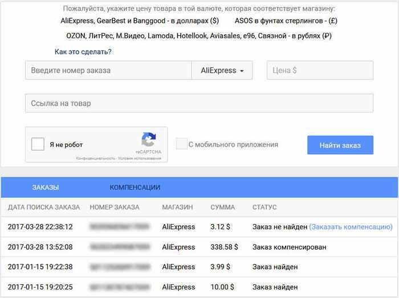Viewport: 399px width, 298px height.
Task: Click the СТАТУС column header
Action: [264, 207]
